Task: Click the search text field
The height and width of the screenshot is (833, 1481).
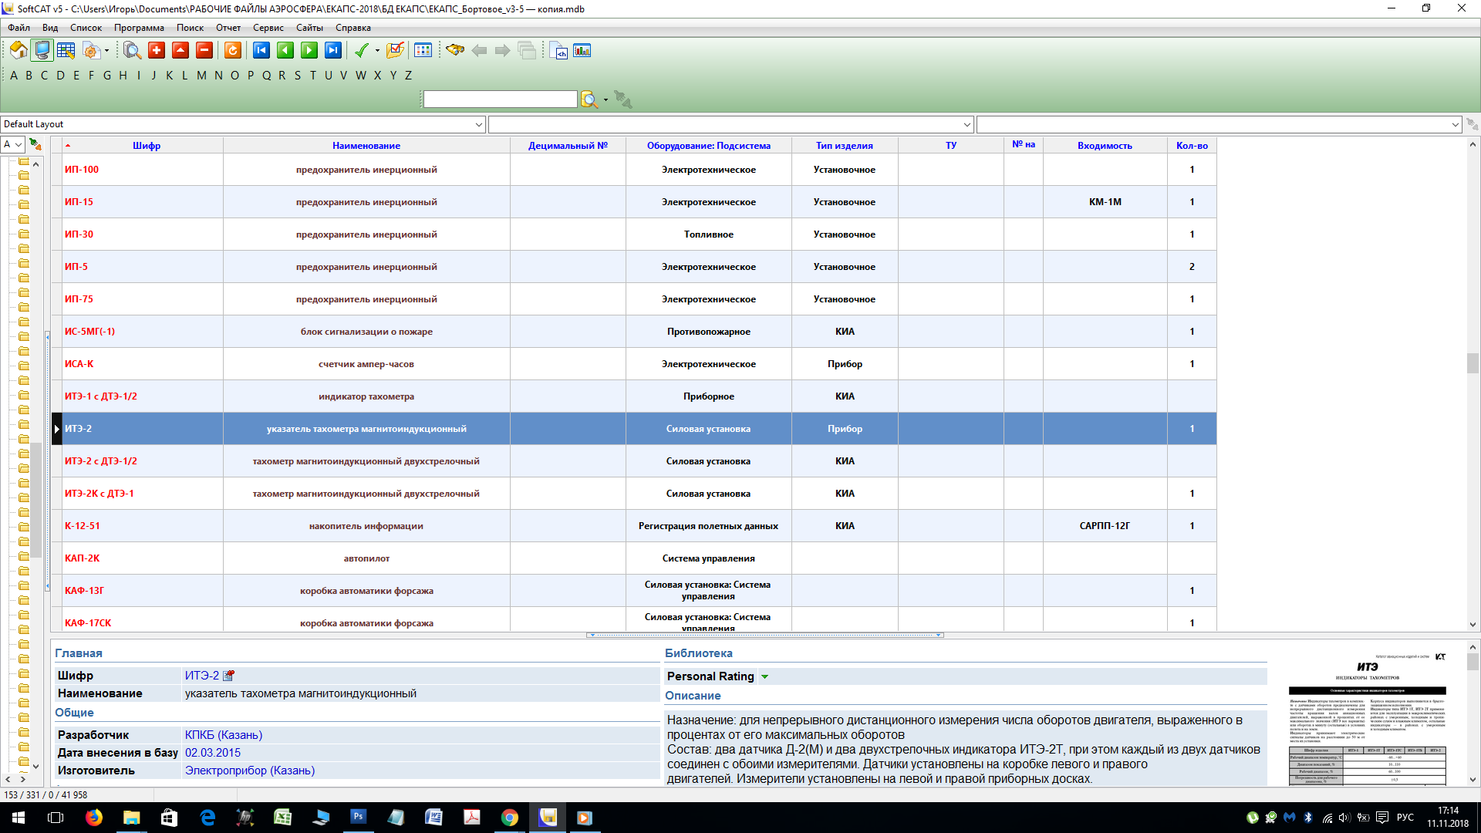Action: (x=500, y=99)
